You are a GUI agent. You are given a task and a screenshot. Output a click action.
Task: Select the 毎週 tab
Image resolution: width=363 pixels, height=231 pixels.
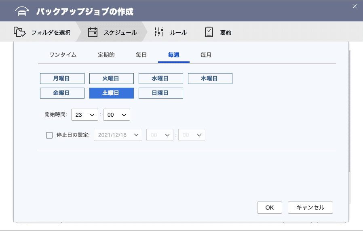tap(174, 55)
